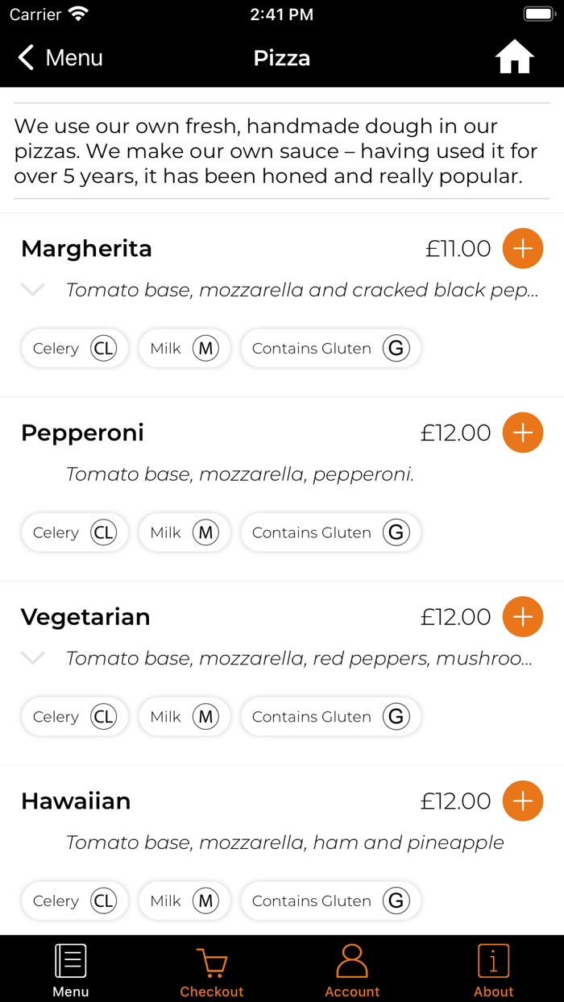Image resolution: width=564 pixels, height=1002 pixels.
Task: Add Pepperoni pizza using the plus icon
Action: click(x=522, y=433)
